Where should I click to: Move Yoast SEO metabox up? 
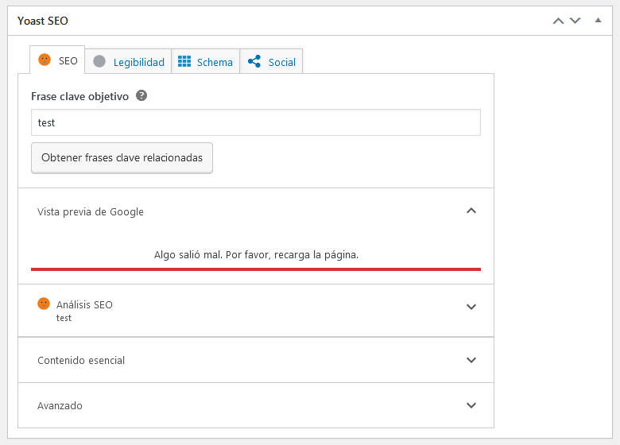558,21
